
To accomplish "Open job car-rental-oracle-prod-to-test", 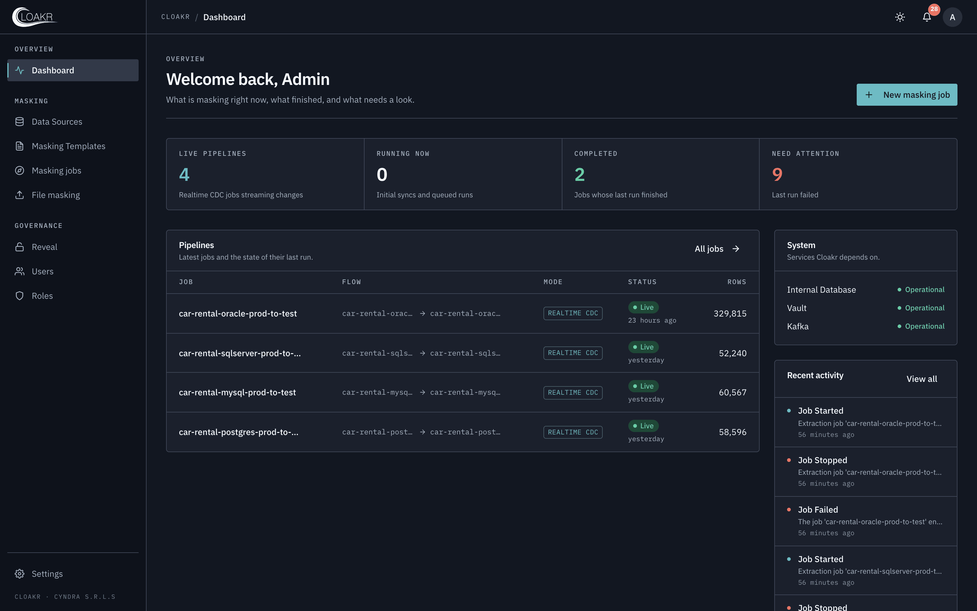I will [238, 313].
